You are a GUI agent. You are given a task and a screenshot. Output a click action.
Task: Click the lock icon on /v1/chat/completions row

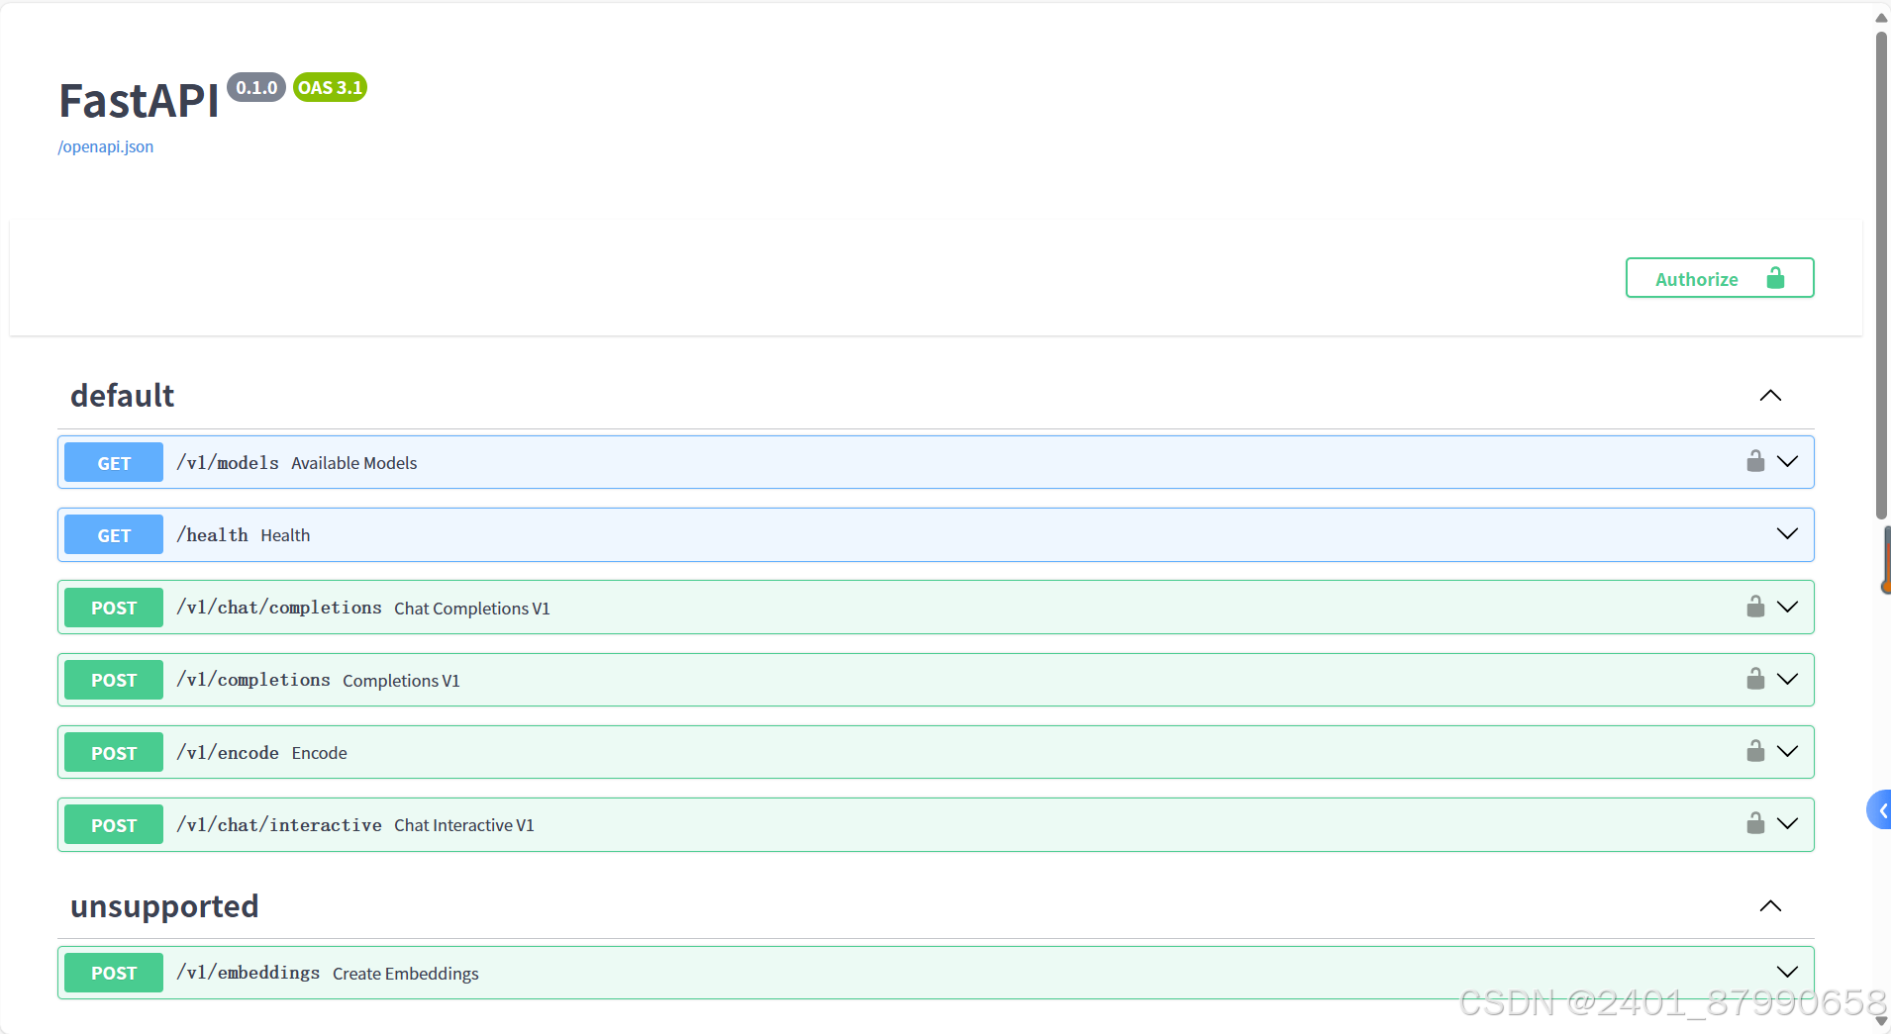1755,607
